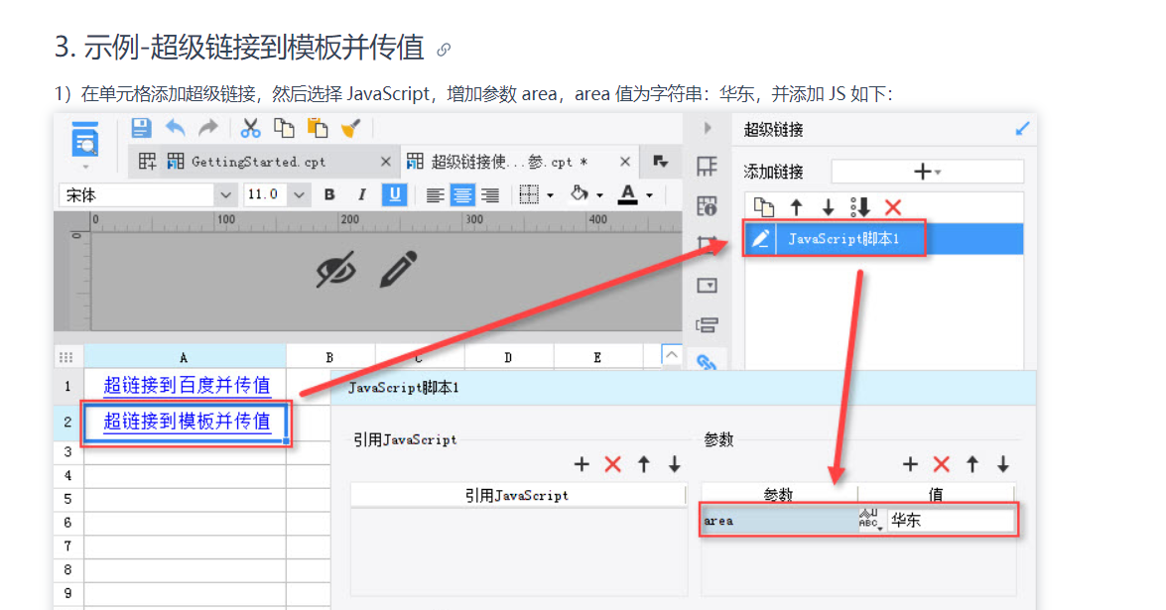Move 参数 row down
Viewport: 1166px width, 610px height.
[x=1003, y=465]
